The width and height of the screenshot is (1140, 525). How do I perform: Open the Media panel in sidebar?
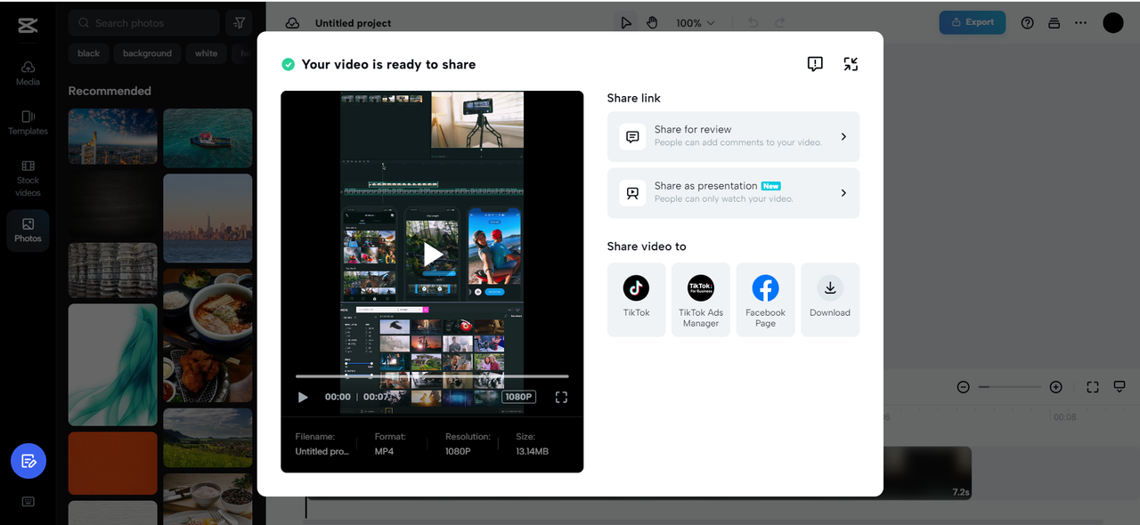click(x=28, y=74)
